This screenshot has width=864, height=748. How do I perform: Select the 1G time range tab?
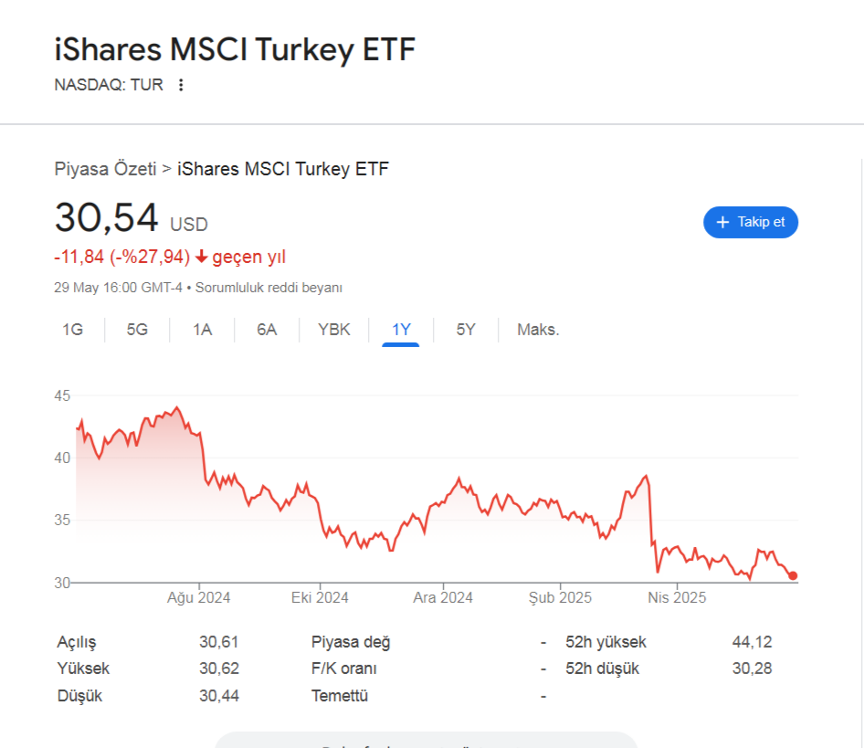click(73, 330)
